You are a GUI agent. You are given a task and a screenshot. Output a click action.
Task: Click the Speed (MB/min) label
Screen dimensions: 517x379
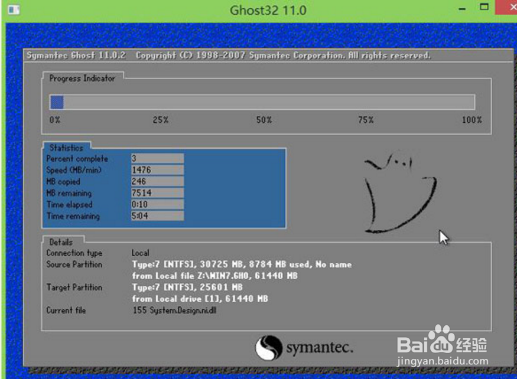click(74, 170)
